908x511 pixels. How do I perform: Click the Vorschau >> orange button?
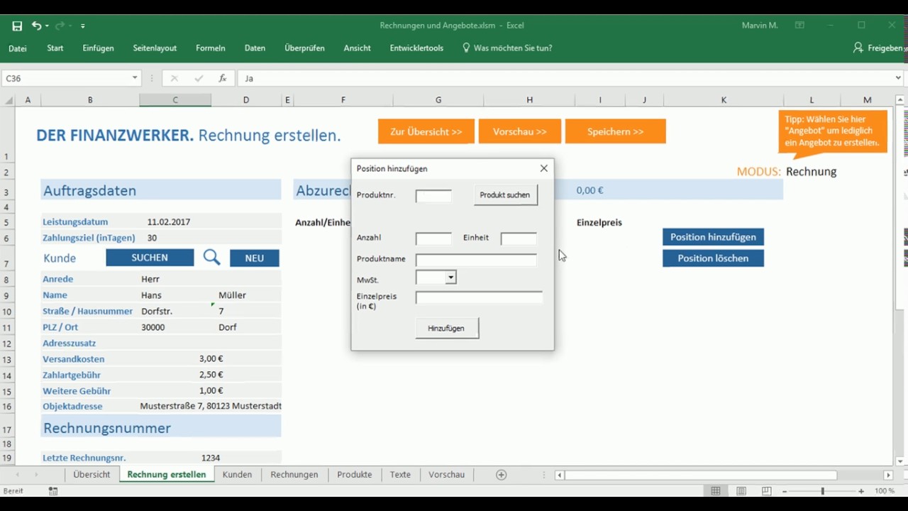point(519,131)
